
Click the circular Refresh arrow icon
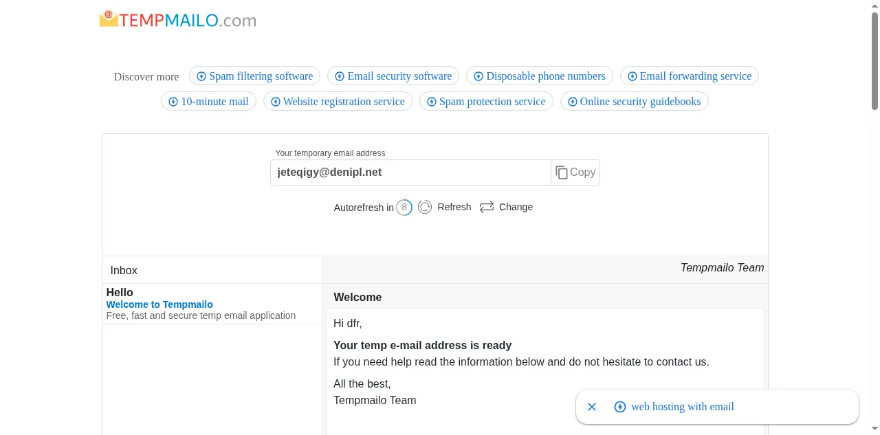pyautogui.click(x=425, y=207)
